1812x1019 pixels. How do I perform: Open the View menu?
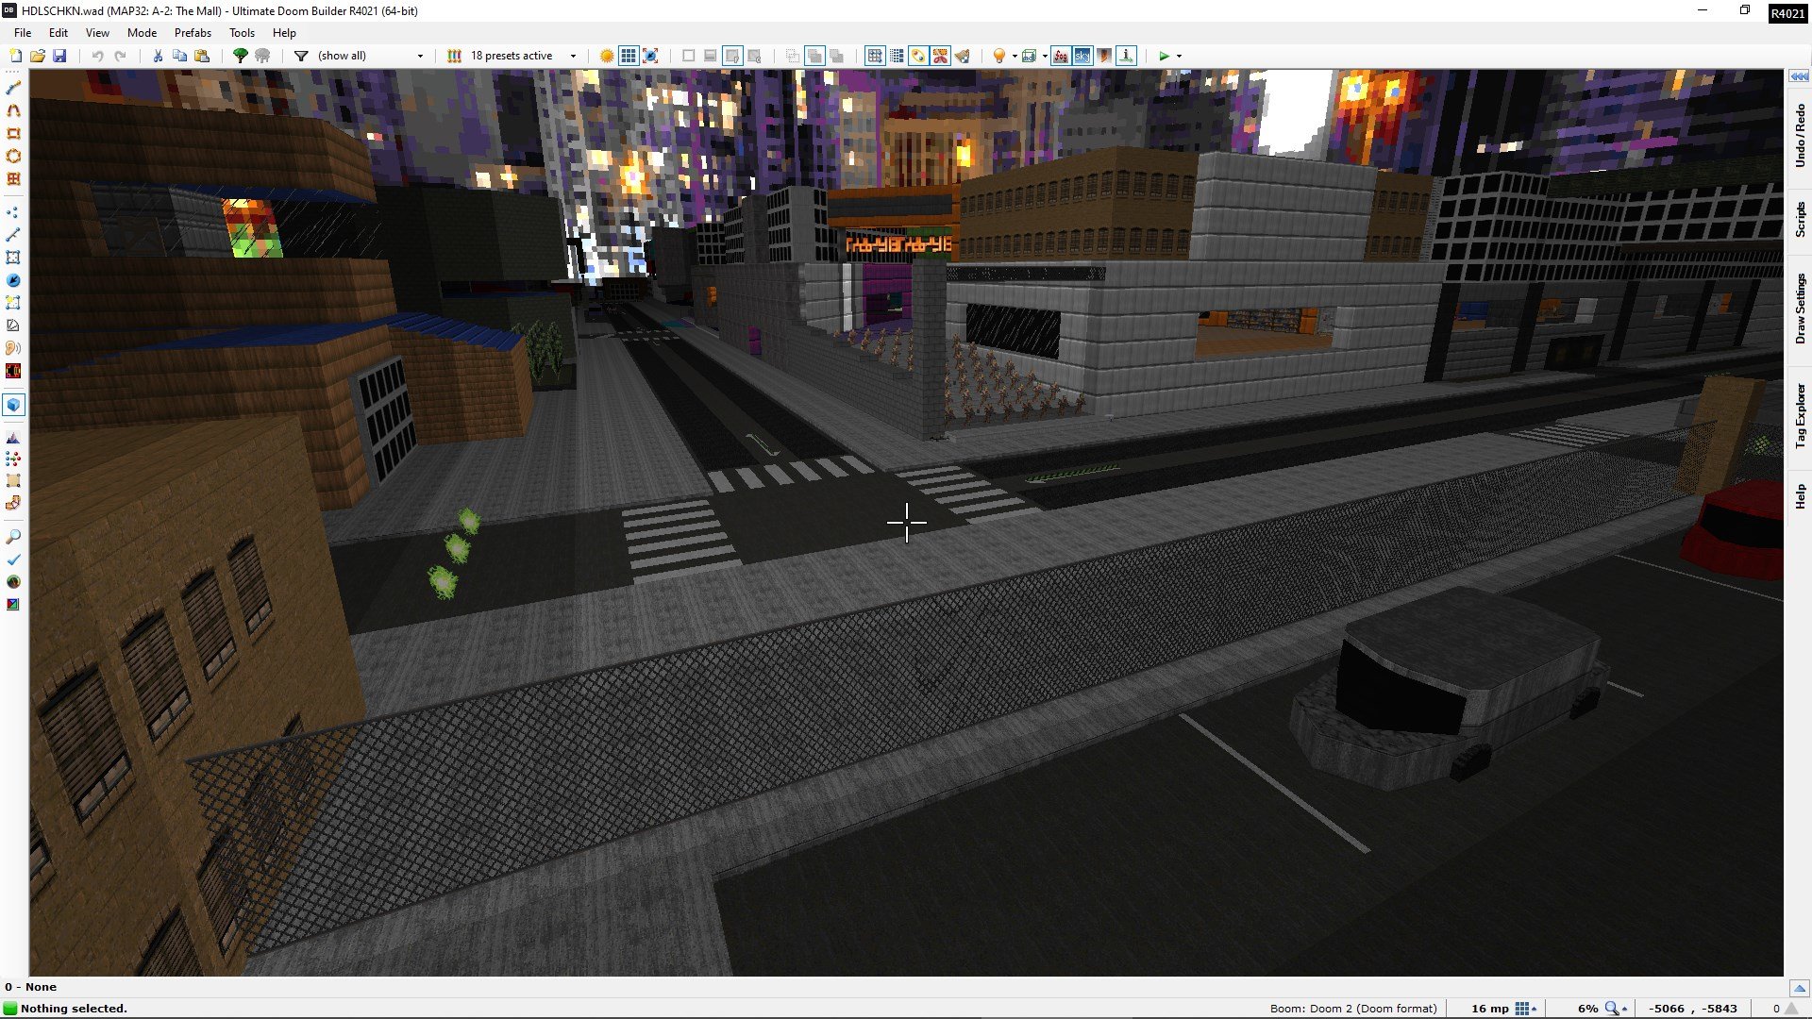tap(97, 32)
